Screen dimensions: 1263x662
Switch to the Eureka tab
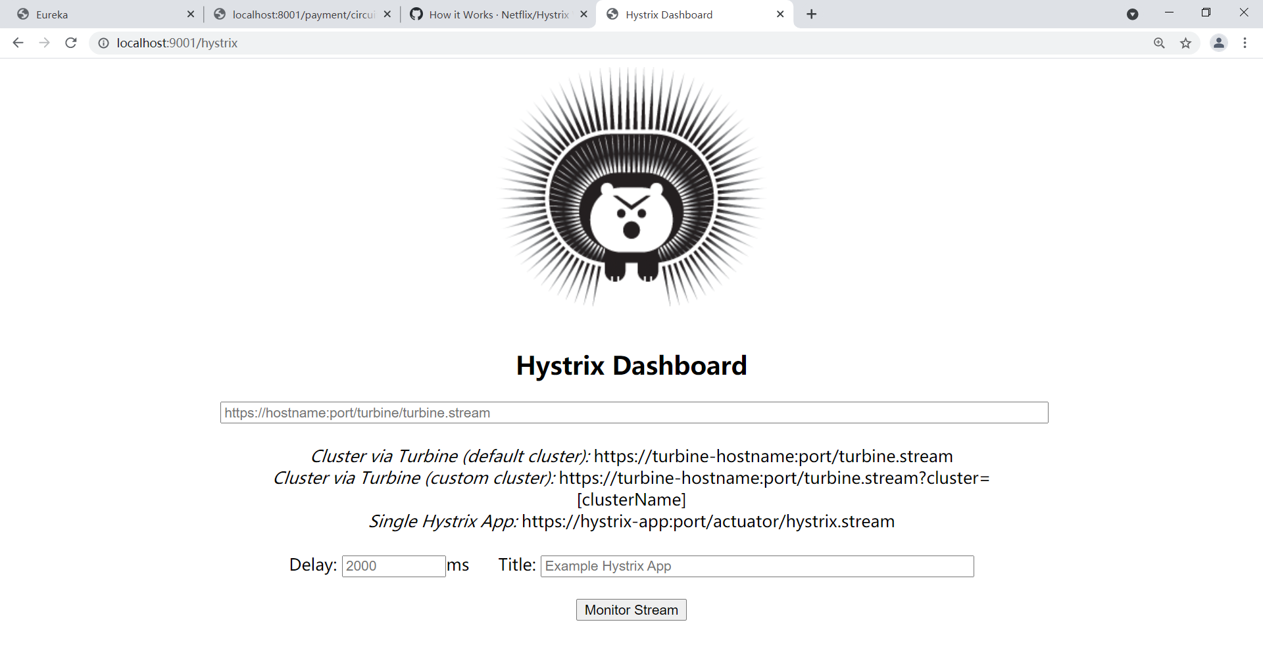[104, 14]
